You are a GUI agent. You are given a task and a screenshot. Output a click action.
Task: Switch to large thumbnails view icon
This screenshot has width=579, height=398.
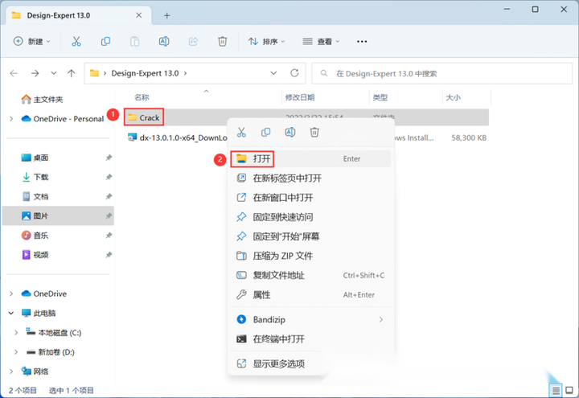[569, 390]
